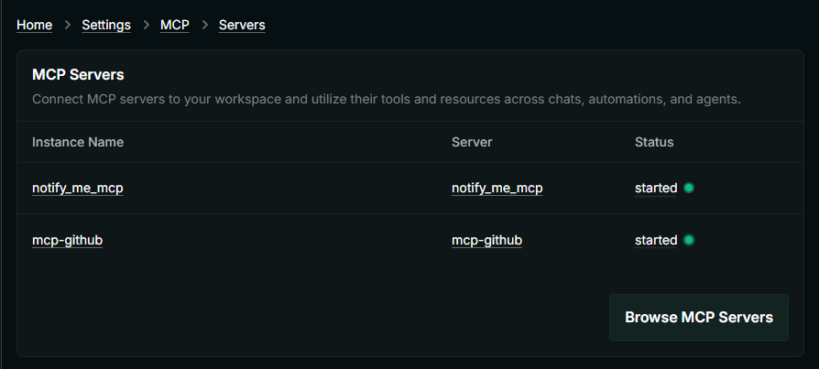Click the started status of notify_me_mcp
819x369 pixels.
click(x=655, y=188)
